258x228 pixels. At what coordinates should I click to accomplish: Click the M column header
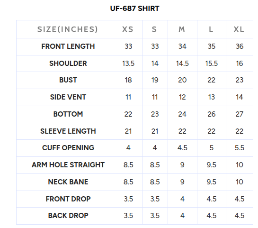(182, 29)
